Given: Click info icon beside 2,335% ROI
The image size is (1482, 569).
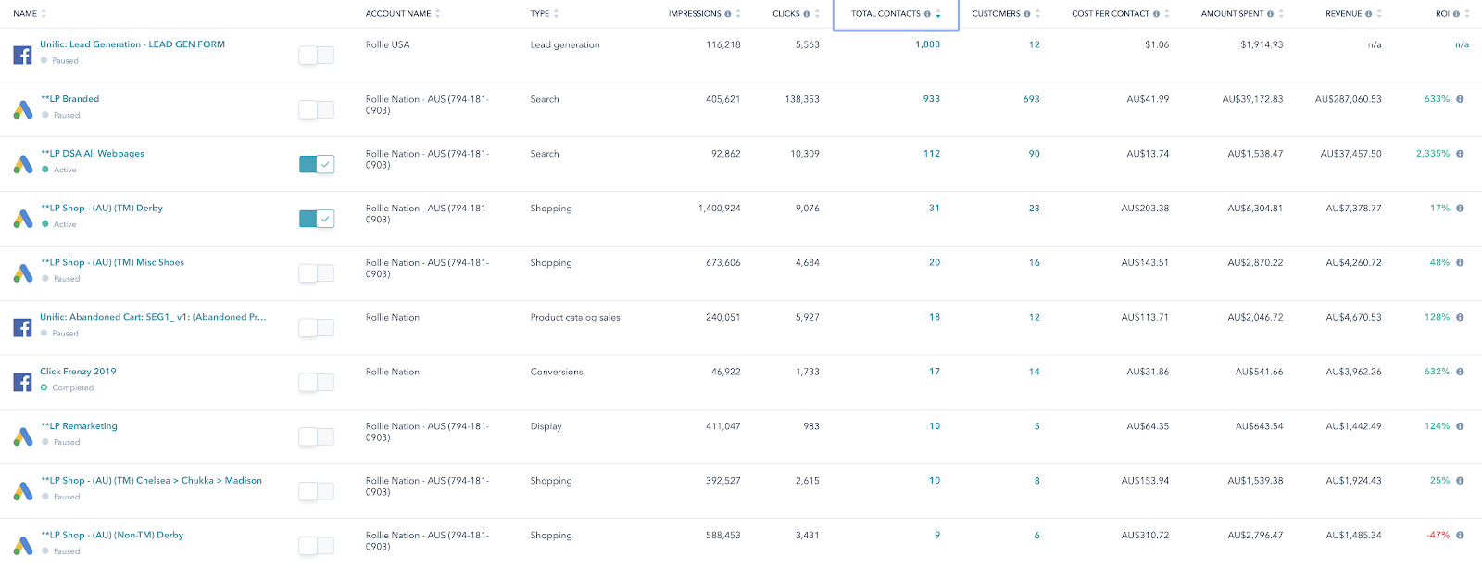Looking at the screenshot, I should (1461, 154).
